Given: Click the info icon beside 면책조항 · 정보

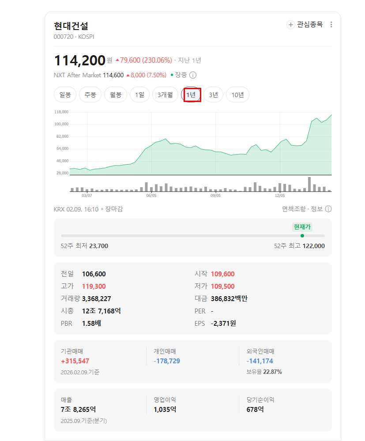Looking at the screenshot, I should tap(328, 209).
